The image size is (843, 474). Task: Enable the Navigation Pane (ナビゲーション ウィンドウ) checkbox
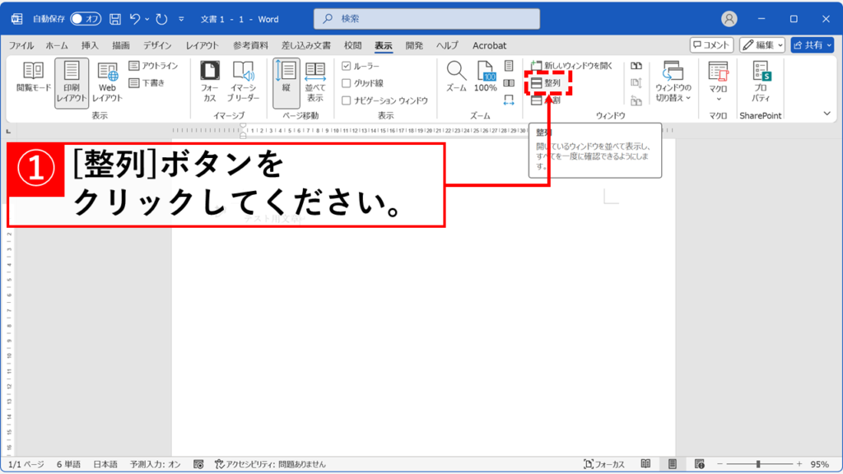(347, 100)
